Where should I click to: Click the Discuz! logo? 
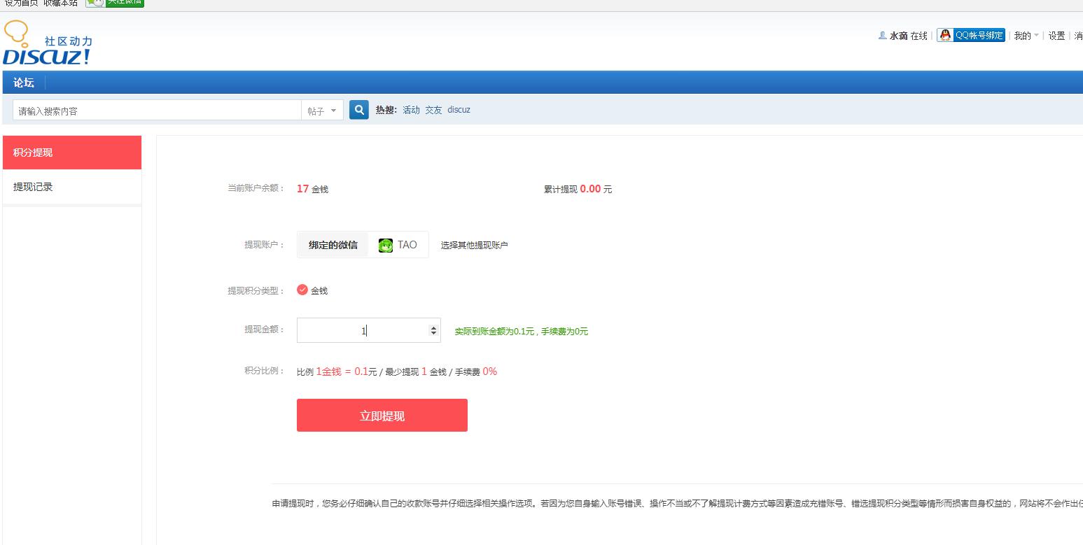(48, 44)
